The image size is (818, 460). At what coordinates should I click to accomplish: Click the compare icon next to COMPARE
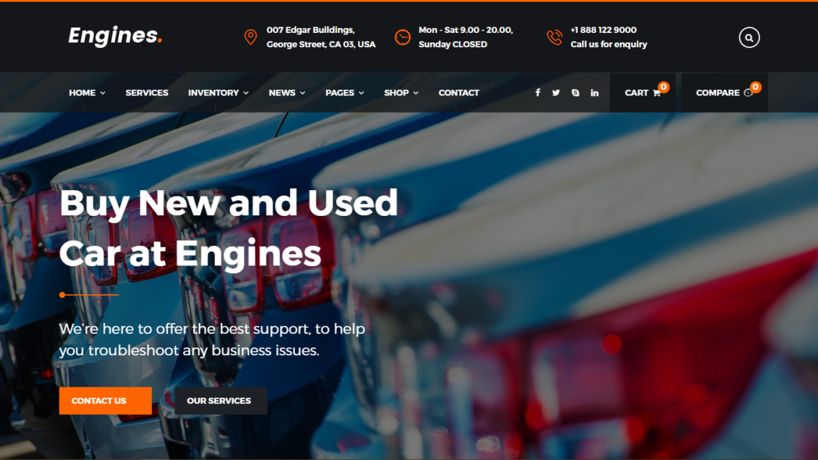[x=748, y=93]
